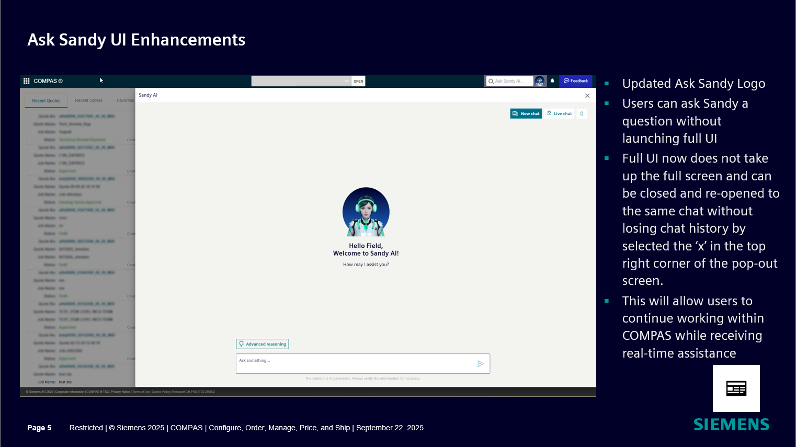Click 'Updated Ask Sandy Logo' bullet
796x447 pixels.
click(693, 84)
